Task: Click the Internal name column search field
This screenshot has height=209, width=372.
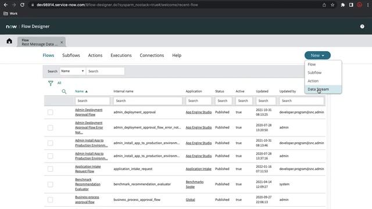Action: coord(148,101)
